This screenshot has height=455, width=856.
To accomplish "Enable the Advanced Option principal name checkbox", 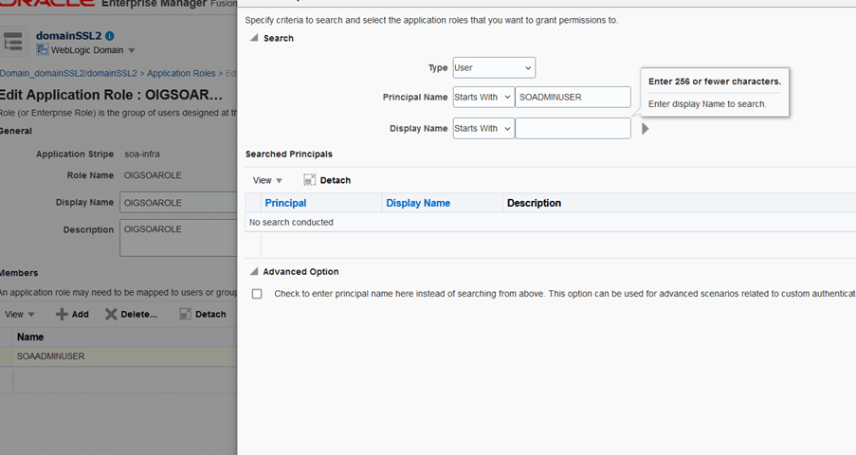I will point(257,294).
